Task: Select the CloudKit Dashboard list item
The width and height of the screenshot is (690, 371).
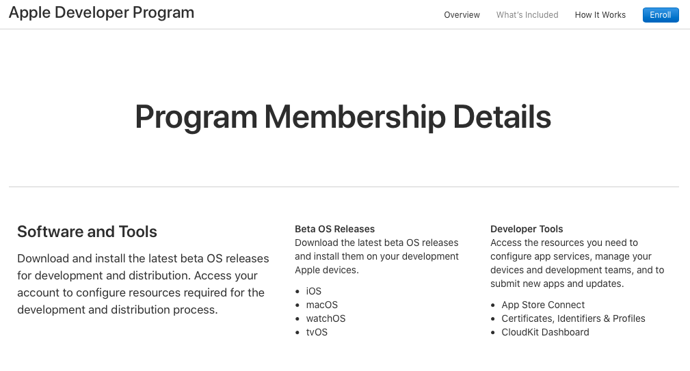Action: click(545, 332)
